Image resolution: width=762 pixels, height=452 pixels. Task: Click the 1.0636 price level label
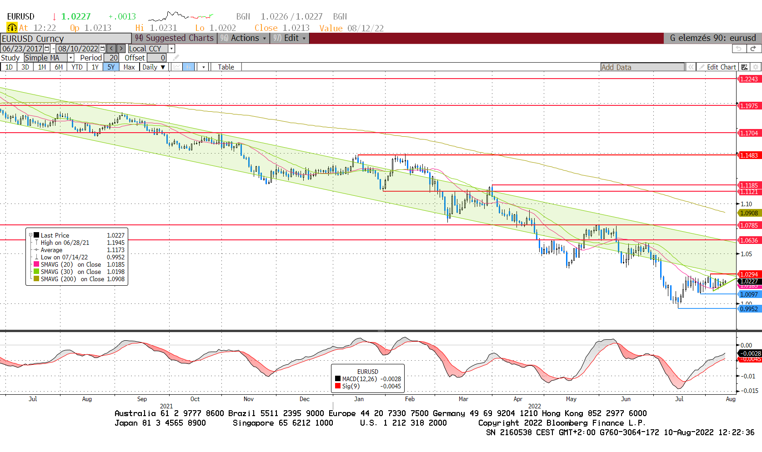(x=749, y=240)
